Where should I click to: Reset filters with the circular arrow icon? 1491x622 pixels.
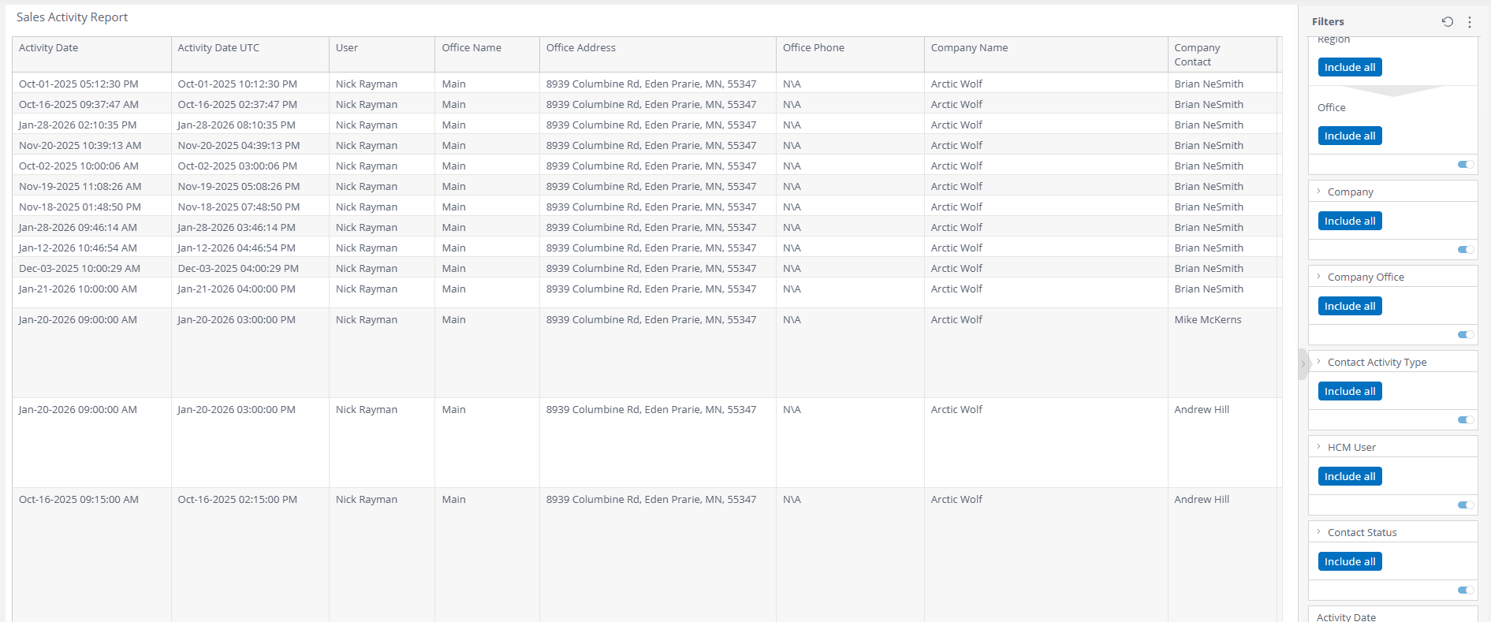click(1448, 22)
